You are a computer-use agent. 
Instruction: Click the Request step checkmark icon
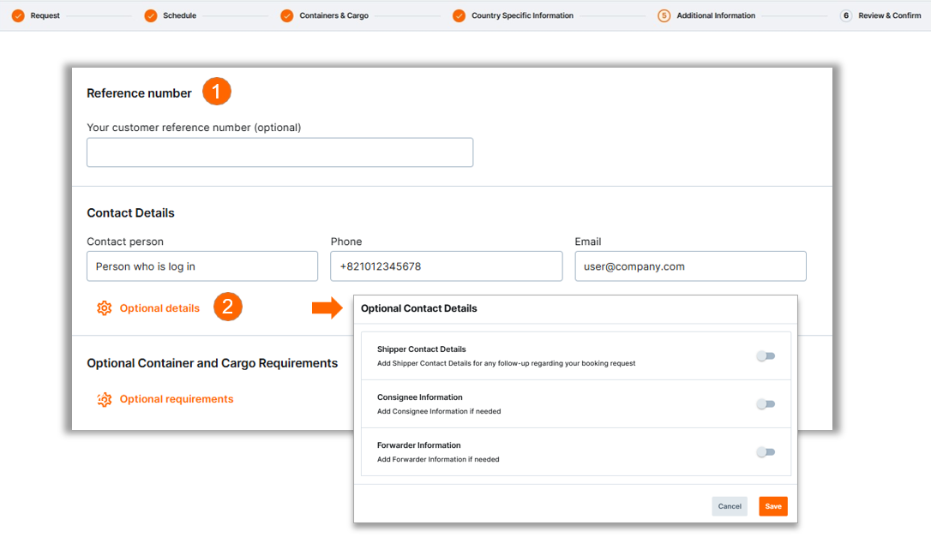[x=18, y=15]
